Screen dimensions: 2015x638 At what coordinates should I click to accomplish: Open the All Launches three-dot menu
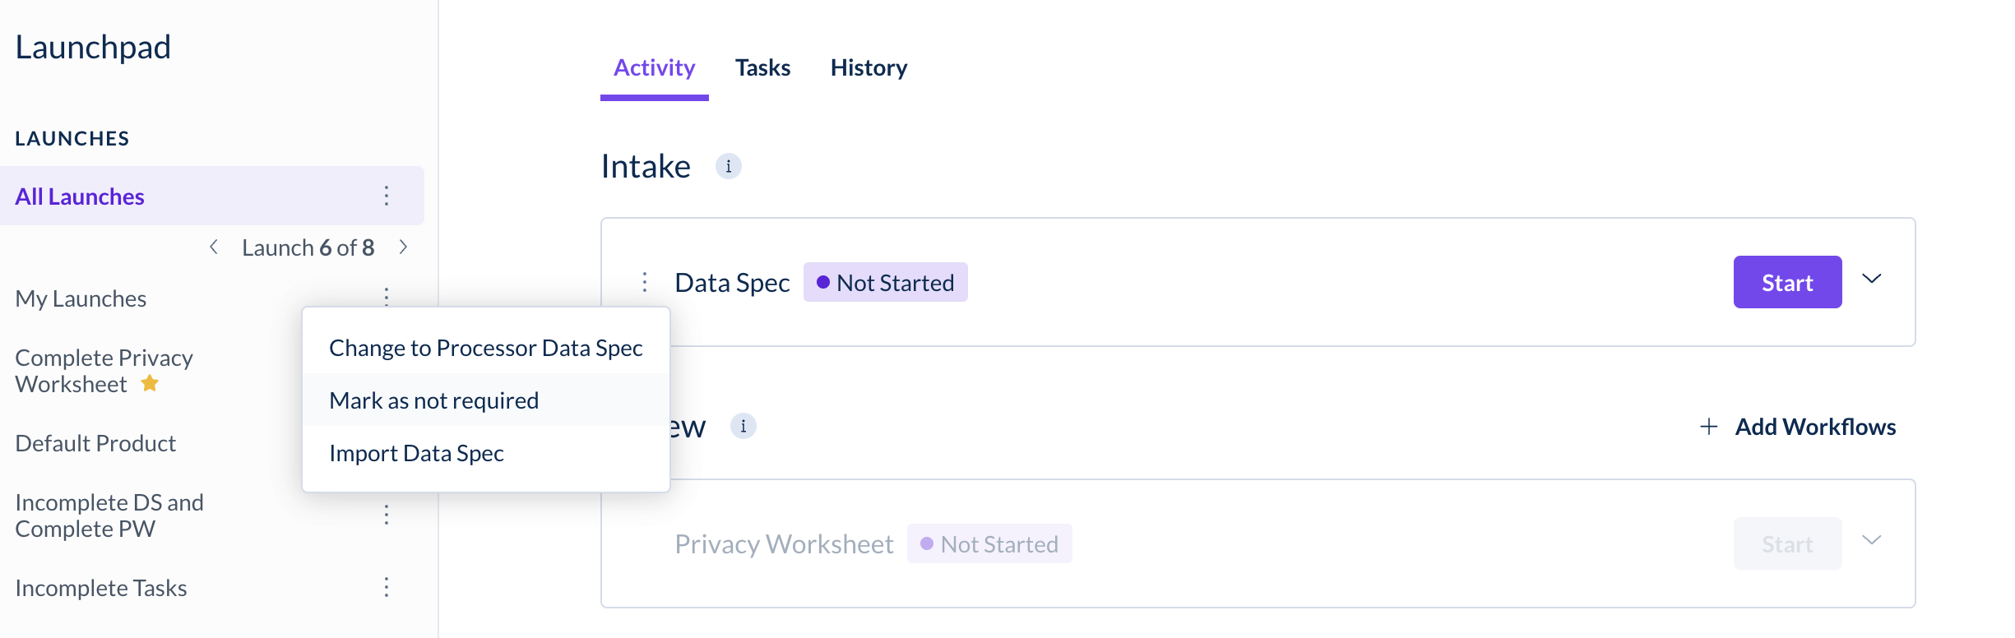pos(386,196)
